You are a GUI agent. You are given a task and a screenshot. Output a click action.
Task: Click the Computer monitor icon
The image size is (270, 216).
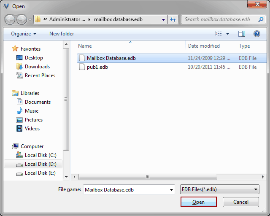(x=15, y=146)
